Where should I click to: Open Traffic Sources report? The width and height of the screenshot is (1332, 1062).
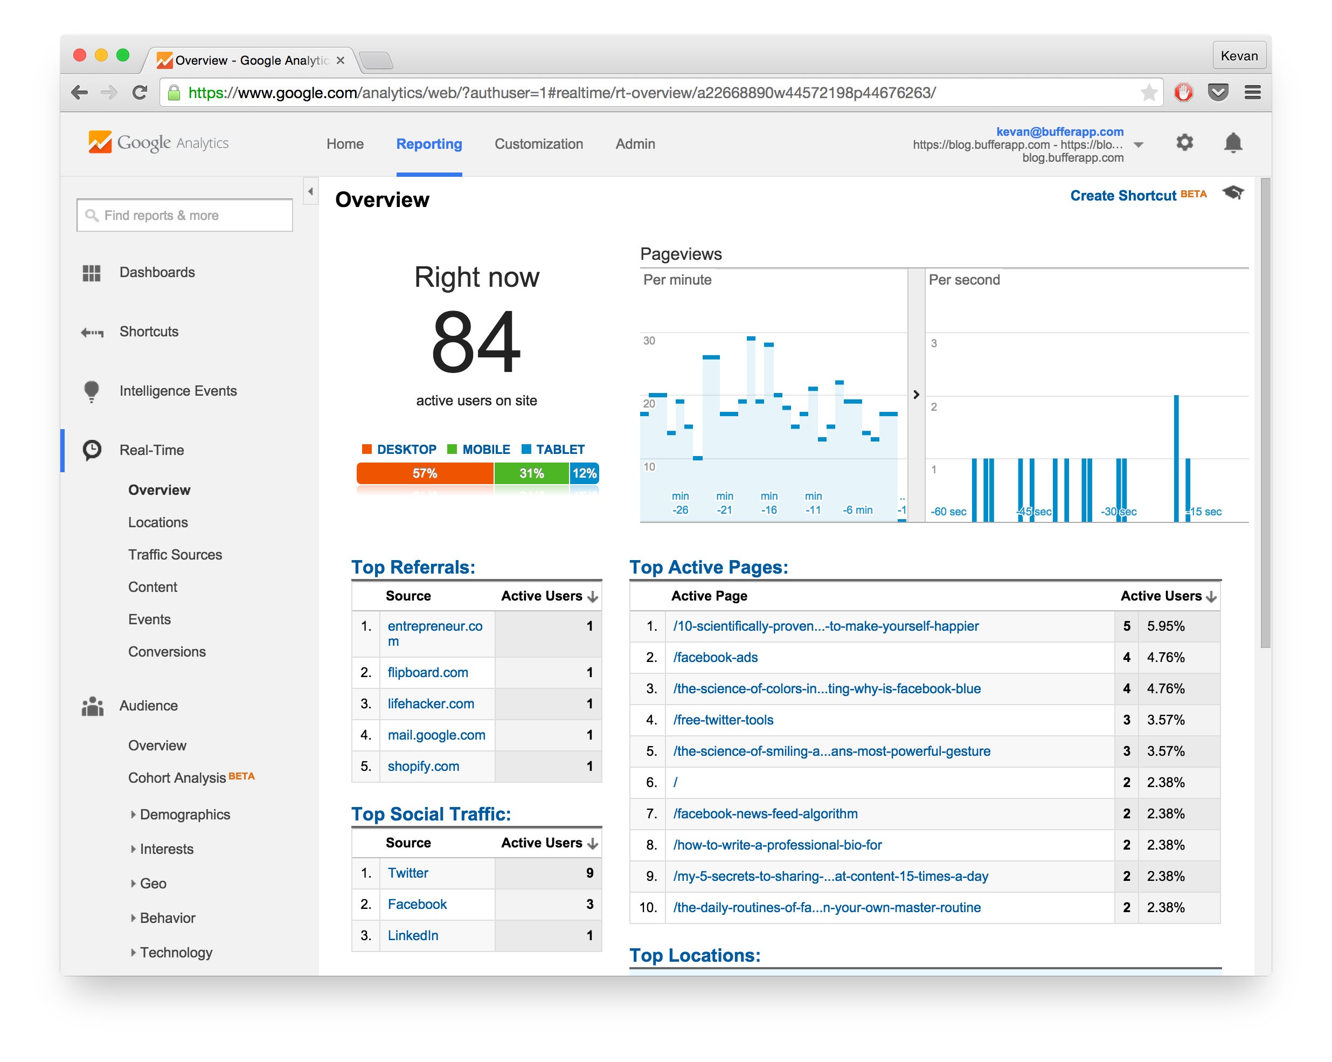tap(175, 555)
